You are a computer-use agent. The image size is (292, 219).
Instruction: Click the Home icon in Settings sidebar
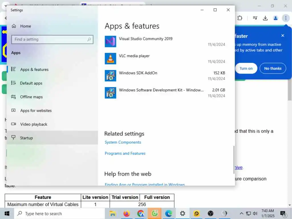(x=14, y=26)
